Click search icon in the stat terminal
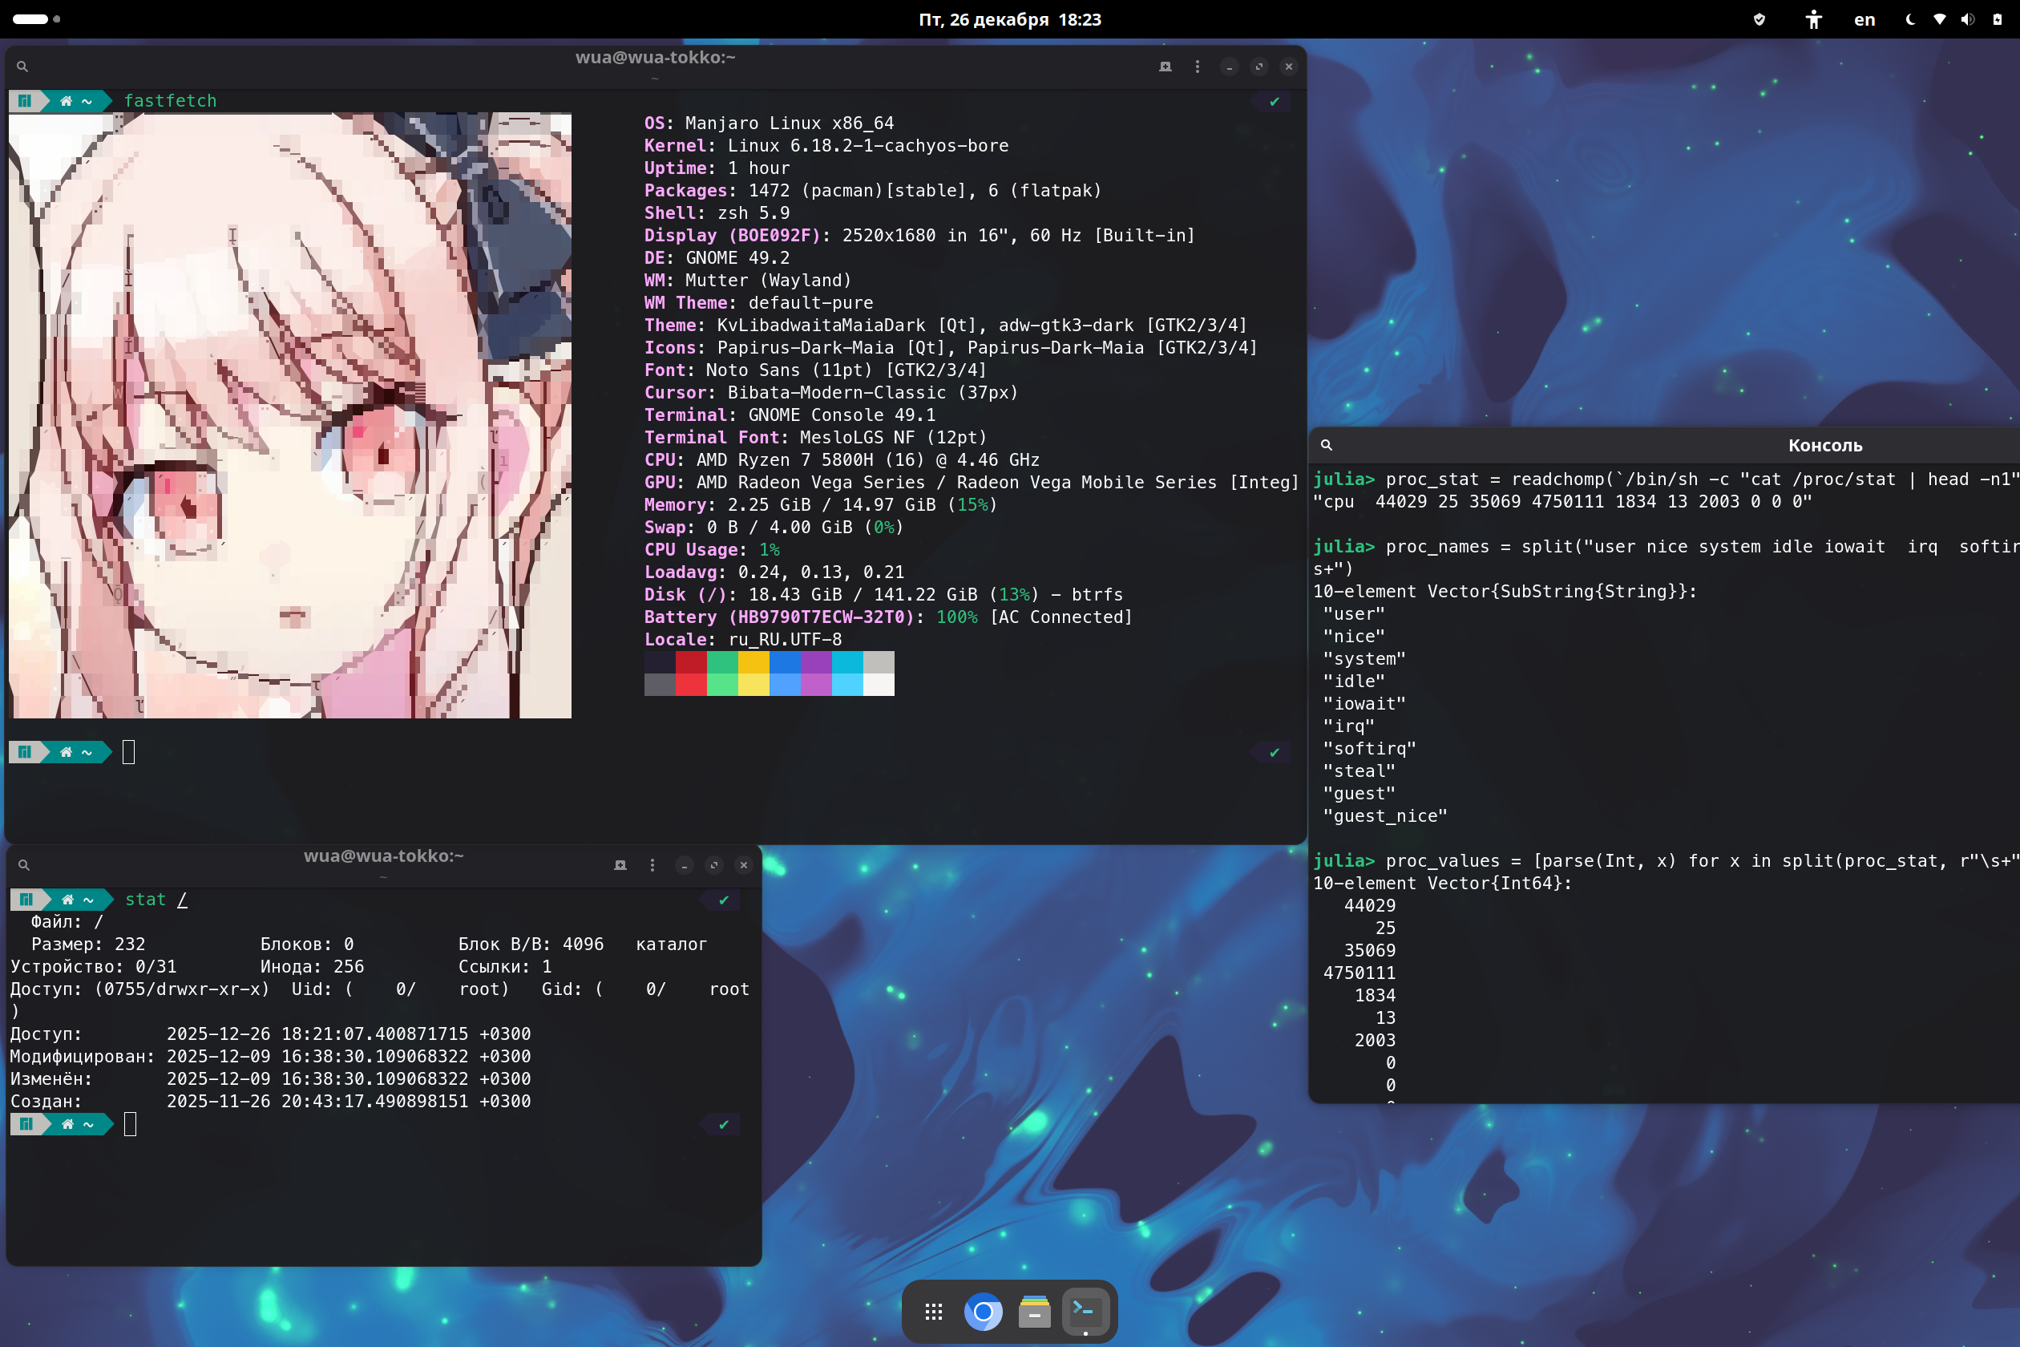 (x=24, y=865)
